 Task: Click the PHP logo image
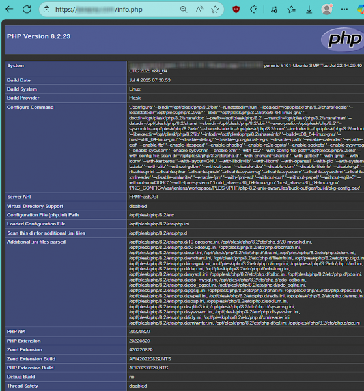pyautogui.click(x=343, y=39)
